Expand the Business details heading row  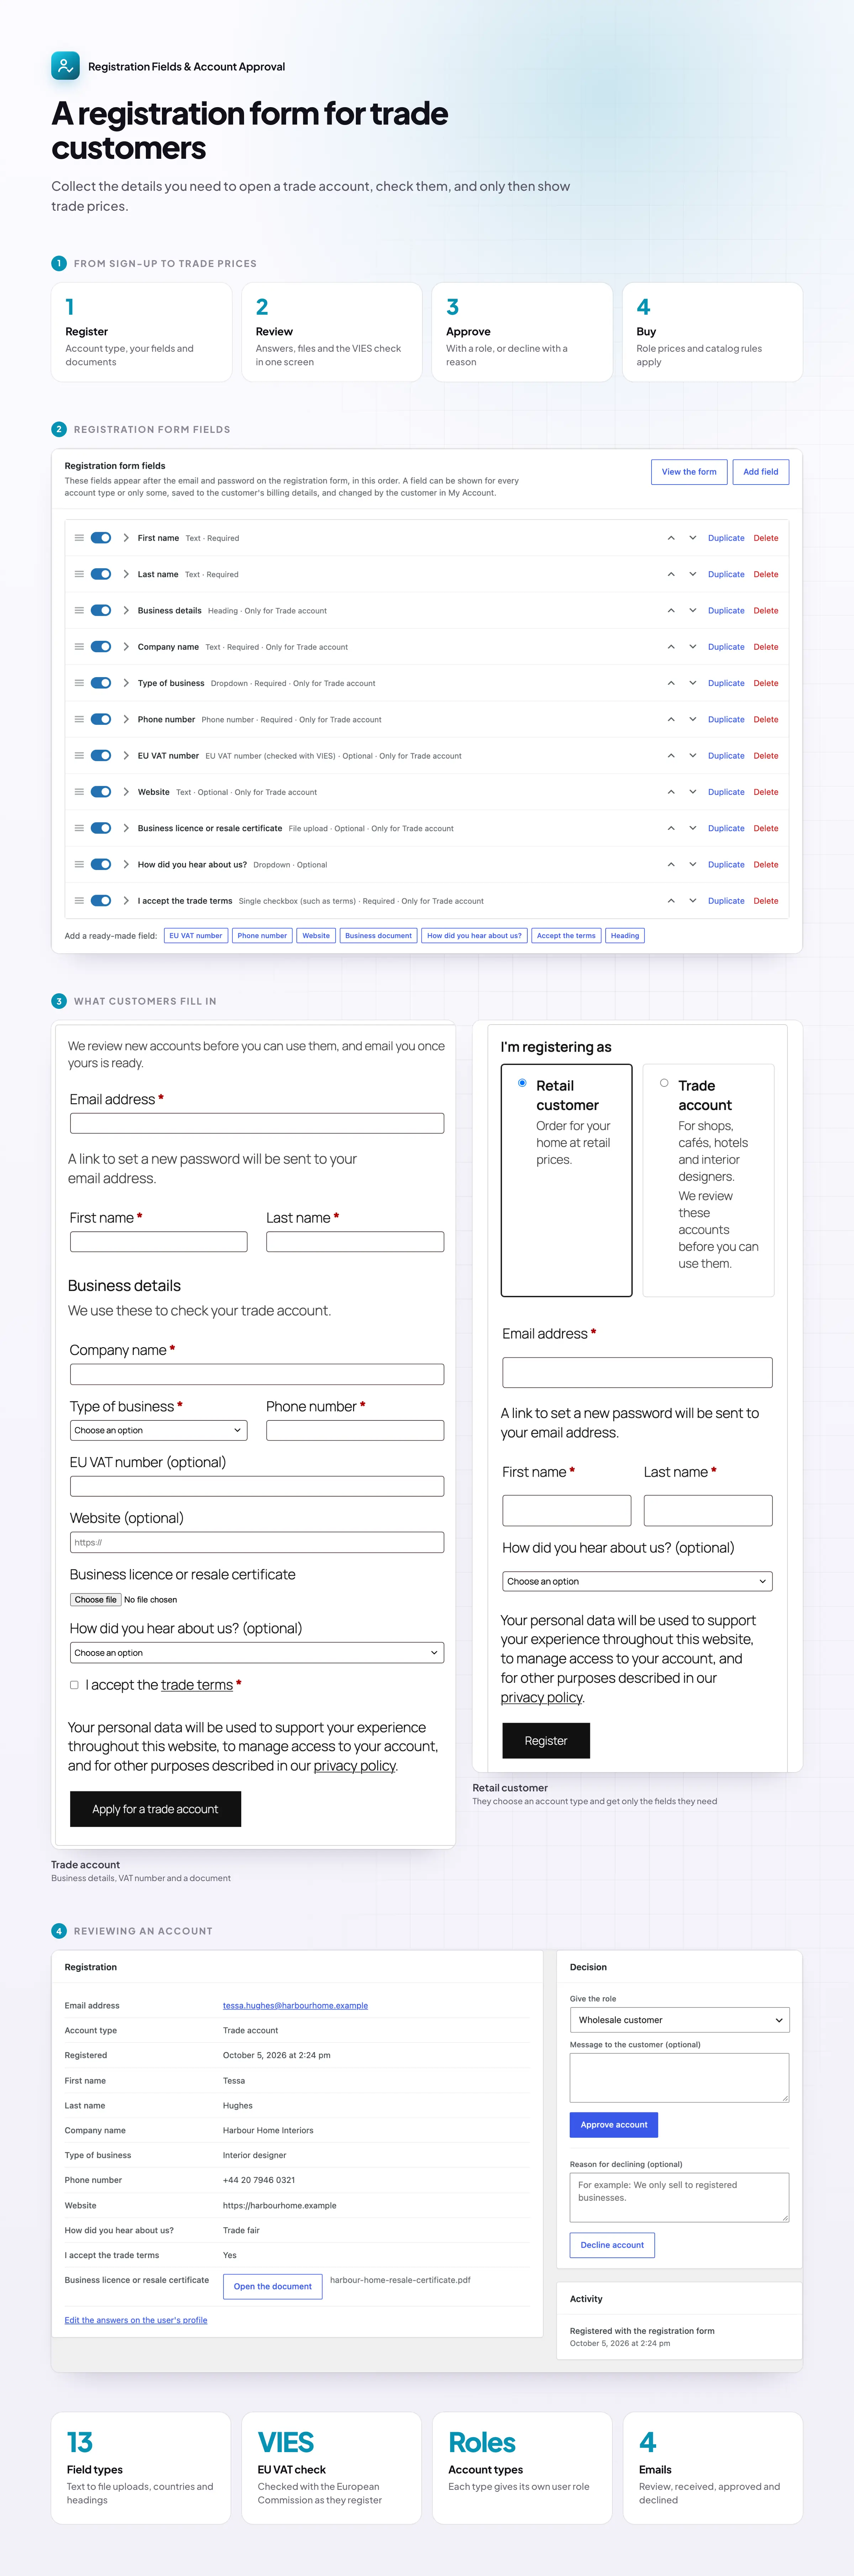pos(126,610)
